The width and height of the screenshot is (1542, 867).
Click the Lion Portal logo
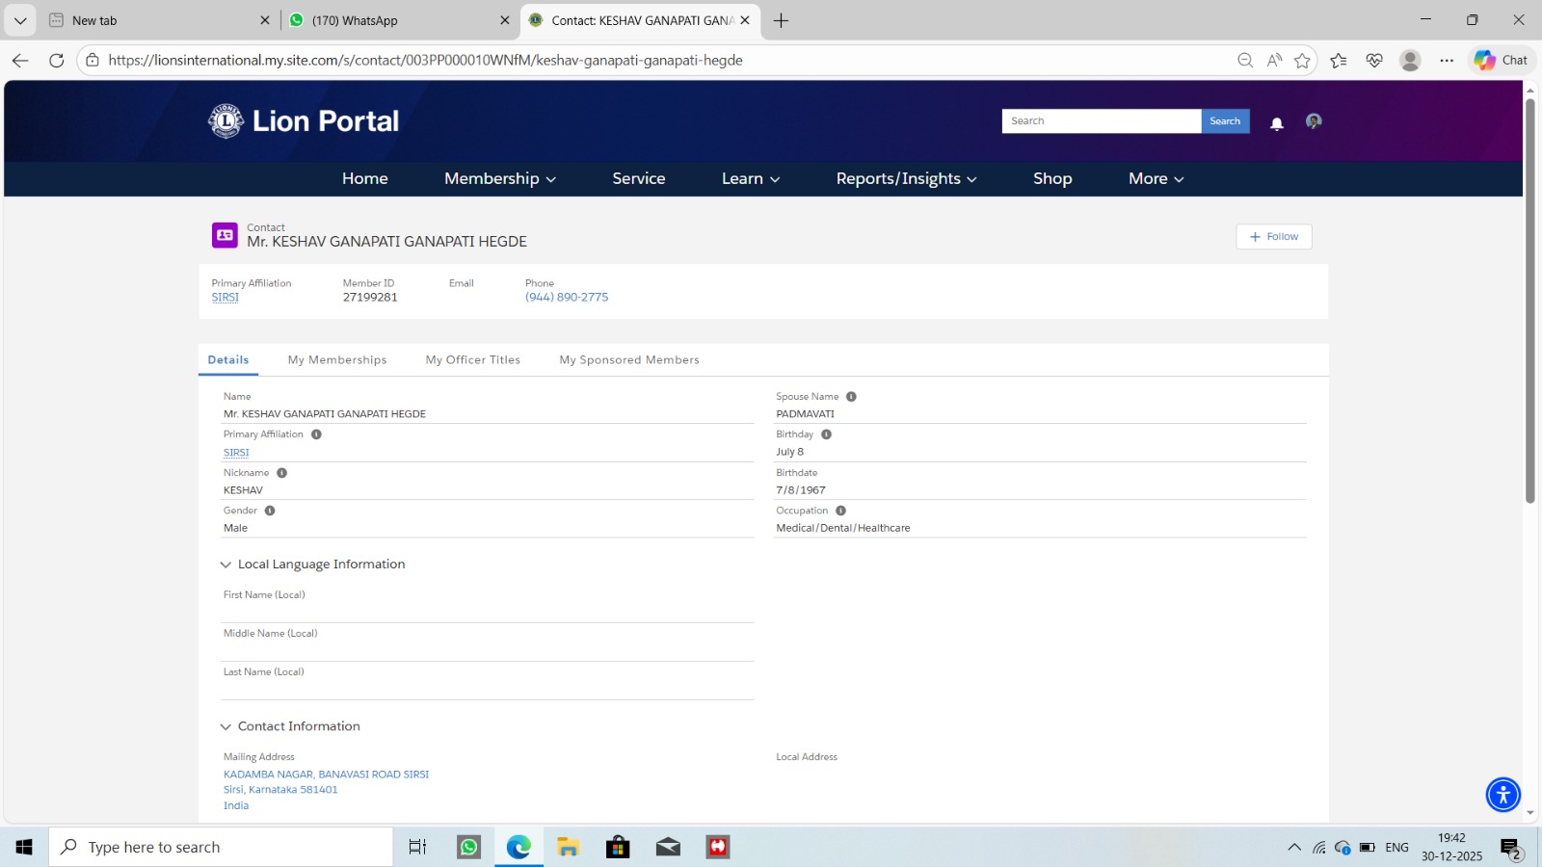coord(303,121)
